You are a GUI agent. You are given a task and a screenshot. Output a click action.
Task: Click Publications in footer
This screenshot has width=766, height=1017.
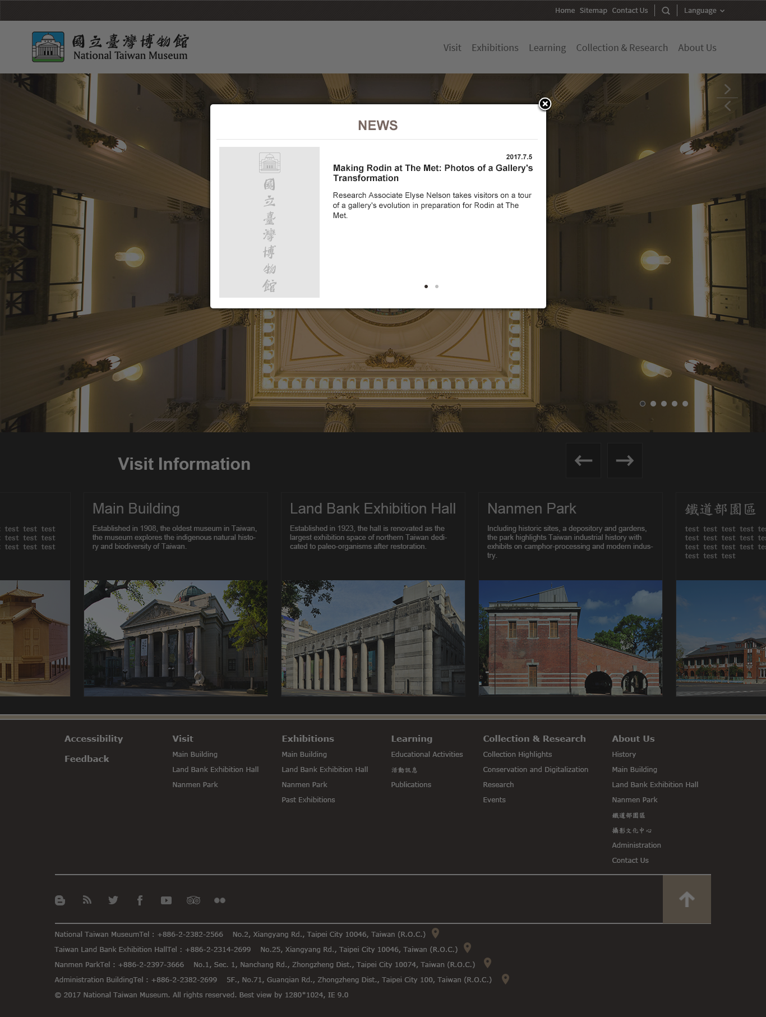point(411,785)
